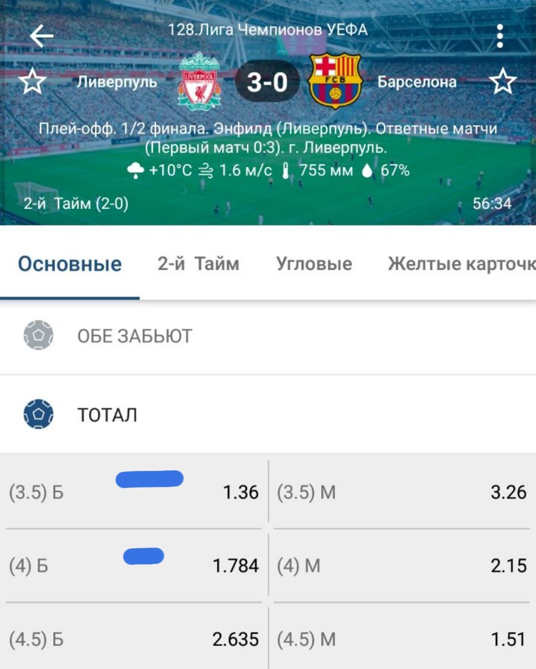Screen dimensions: 536x669
Task: Tap the 3-0 score badge
Action: (267, 82)
